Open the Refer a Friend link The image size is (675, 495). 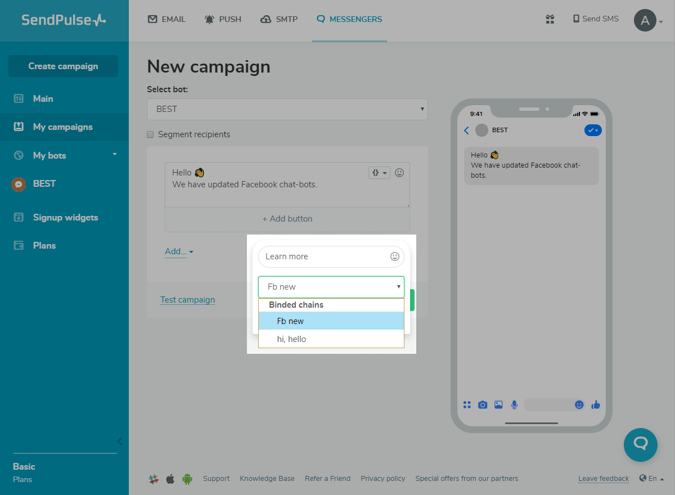[x=327, y=479]
